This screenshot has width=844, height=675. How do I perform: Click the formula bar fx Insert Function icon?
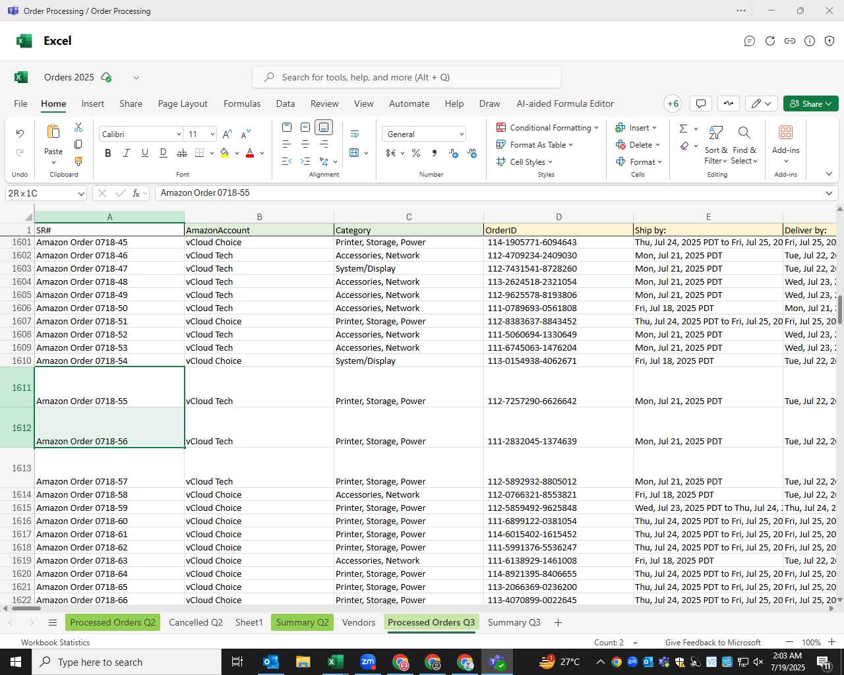(136, 193)
